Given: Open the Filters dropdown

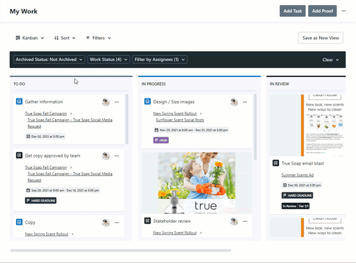Looking at the screenshot, I should tap(98, 38).
